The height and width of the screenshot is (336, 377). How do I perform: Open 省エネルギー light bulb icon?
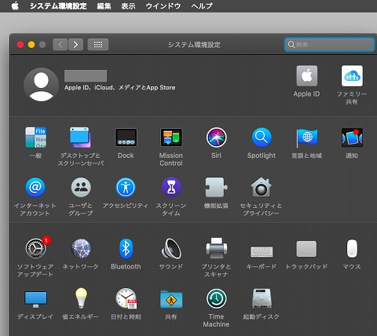[x=81, y=298]
